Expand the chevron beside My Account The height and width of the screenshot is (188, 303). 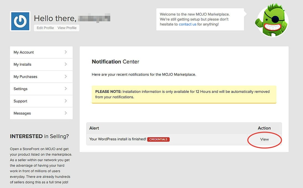tap(66, 52)
